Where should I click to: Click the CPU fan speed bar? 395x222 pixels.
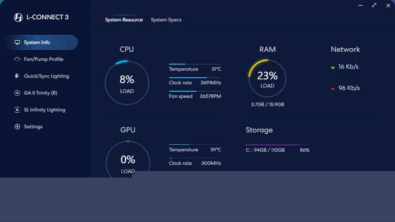(x=195, y=91)
